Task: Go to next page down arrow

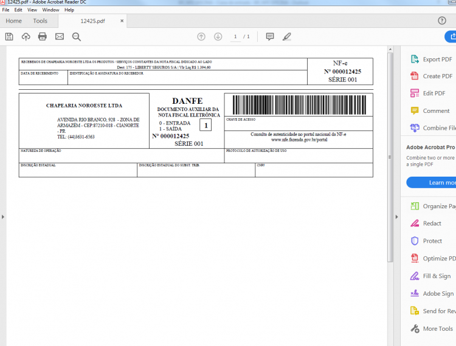Action: pos(218,36)
